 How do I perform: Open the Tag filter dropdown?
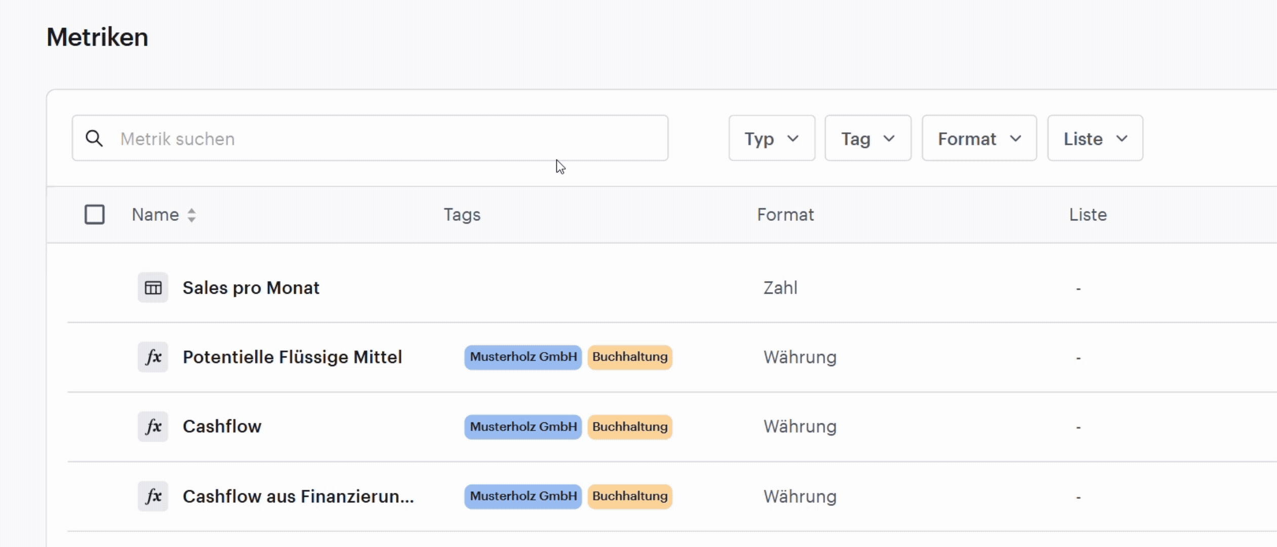click(x=868, y=138)
